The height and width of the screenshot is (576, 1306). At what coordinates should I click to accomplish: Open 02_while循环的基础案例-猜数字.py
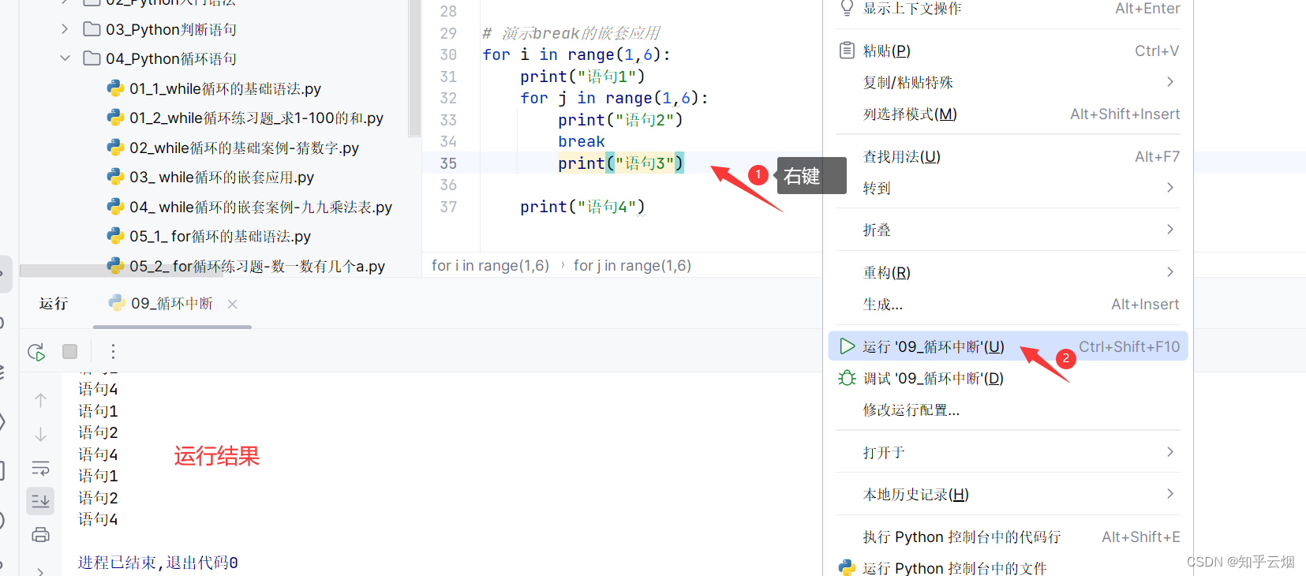pos(244,148)
